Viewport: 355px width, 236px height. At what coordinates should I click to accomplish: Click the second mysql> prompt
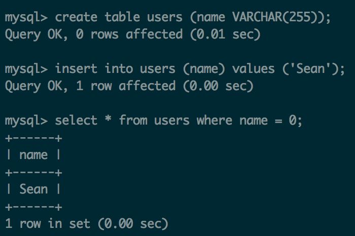point(26,69)
